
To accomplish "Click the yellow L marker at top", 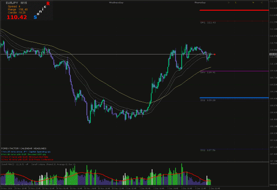I will (236, 3).
